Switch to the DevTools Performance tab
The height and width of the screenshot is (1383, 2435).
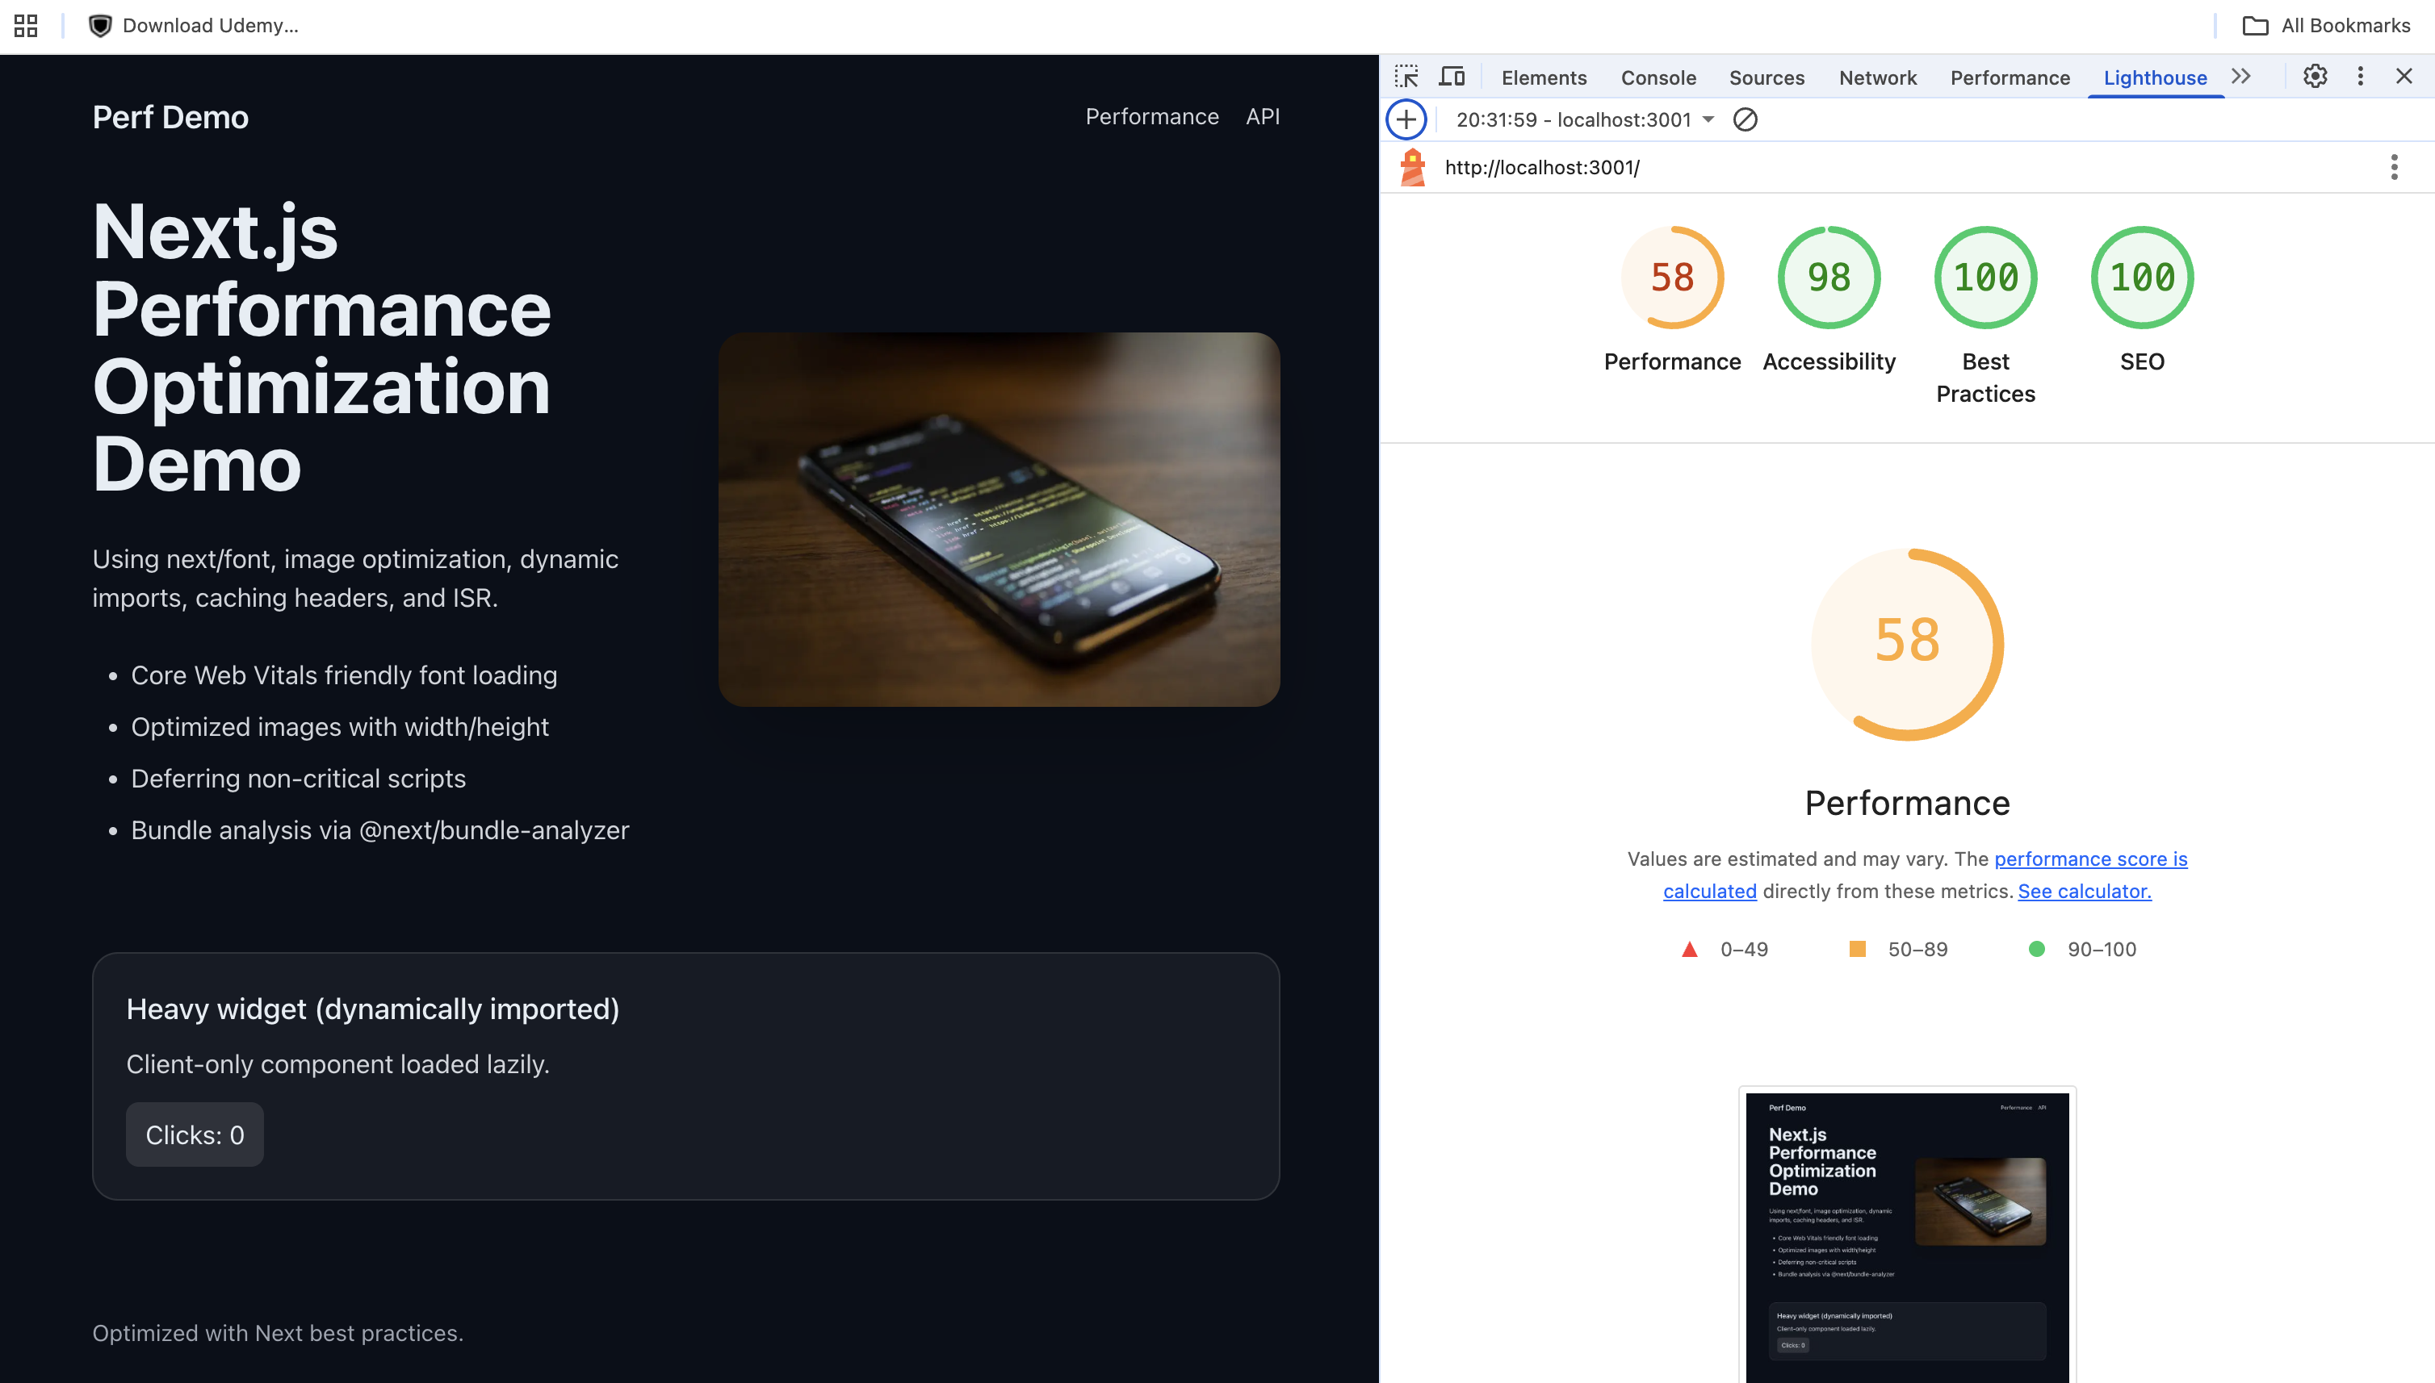pyautogui.click(x=2010, y=78)
